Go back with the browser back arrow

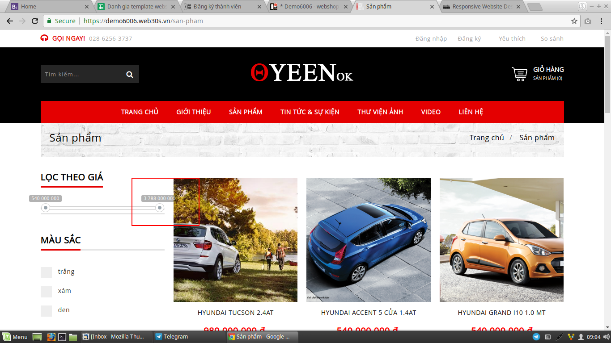coord(10,21)
